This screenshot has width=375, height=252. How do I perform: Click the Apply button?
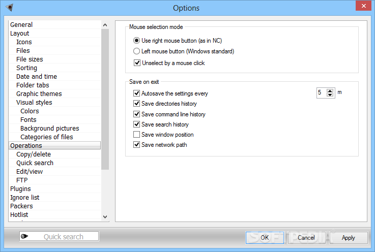click(x=349, y=238)
